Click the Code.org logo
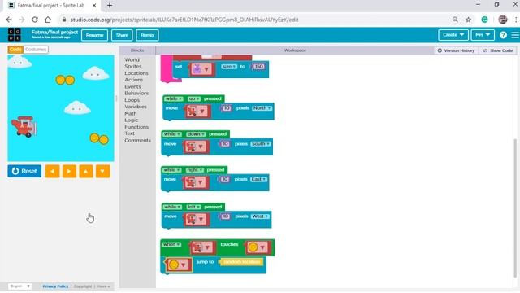 coord(15,35)
